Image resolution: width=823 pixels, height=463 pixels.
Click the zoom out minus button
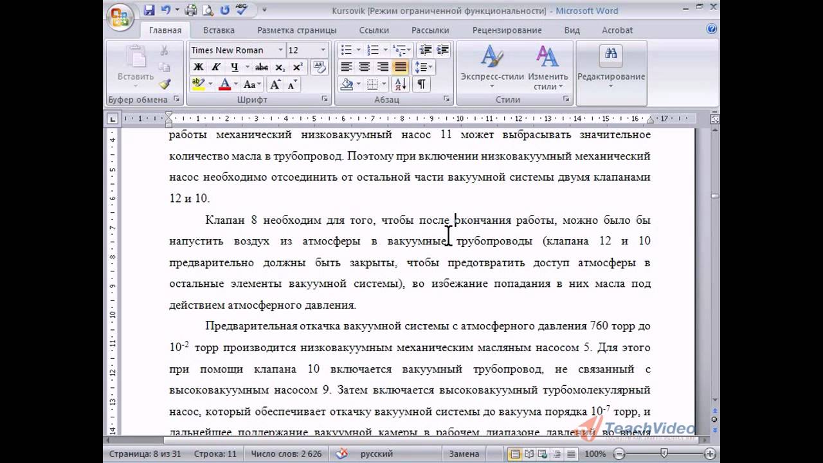(618, 454)
